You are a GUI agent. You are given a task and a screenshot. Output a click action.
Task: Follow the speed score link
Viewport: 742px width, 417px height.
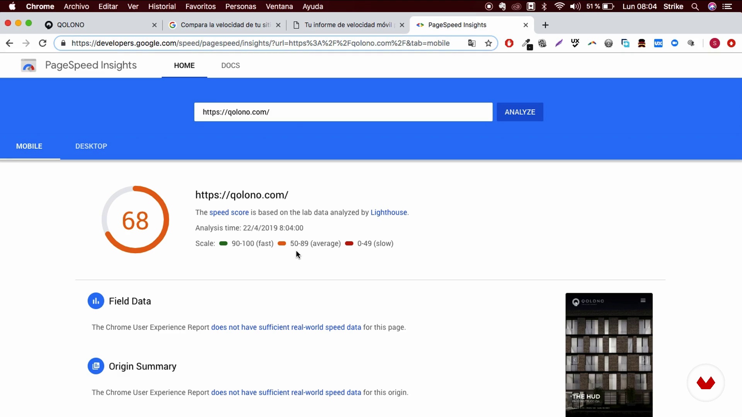tap(229, 212)
